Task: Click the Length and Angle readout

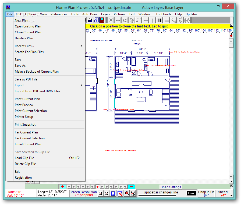Action: click(52, 193)
